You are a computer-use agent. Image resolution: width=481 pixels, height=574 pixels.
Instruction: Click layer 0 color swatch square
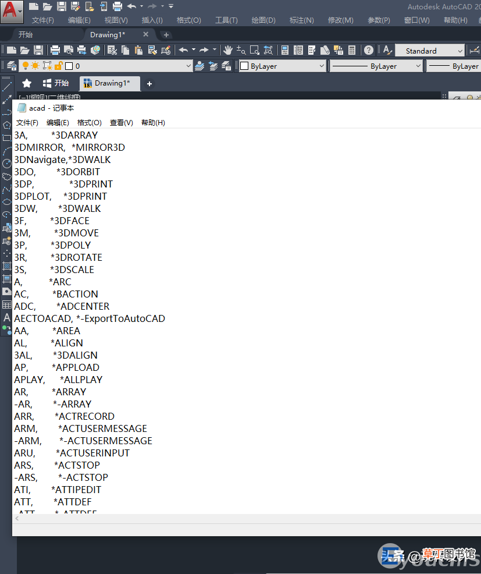(69, 66)
